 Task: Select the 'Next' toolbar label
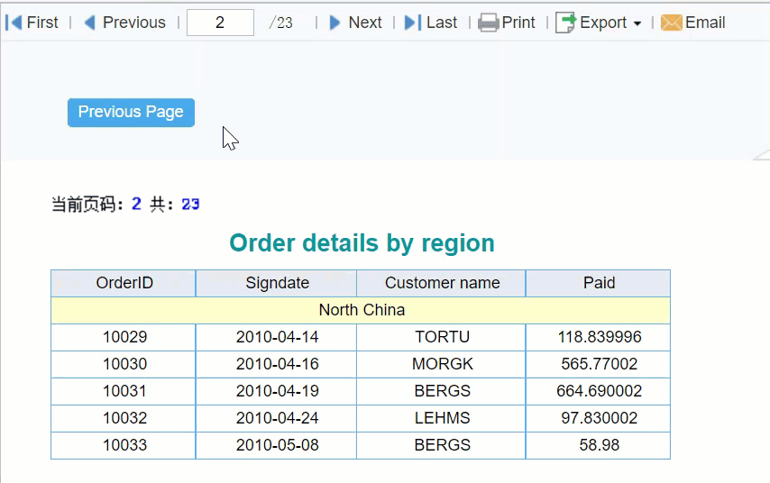click(x=365, y=23)
